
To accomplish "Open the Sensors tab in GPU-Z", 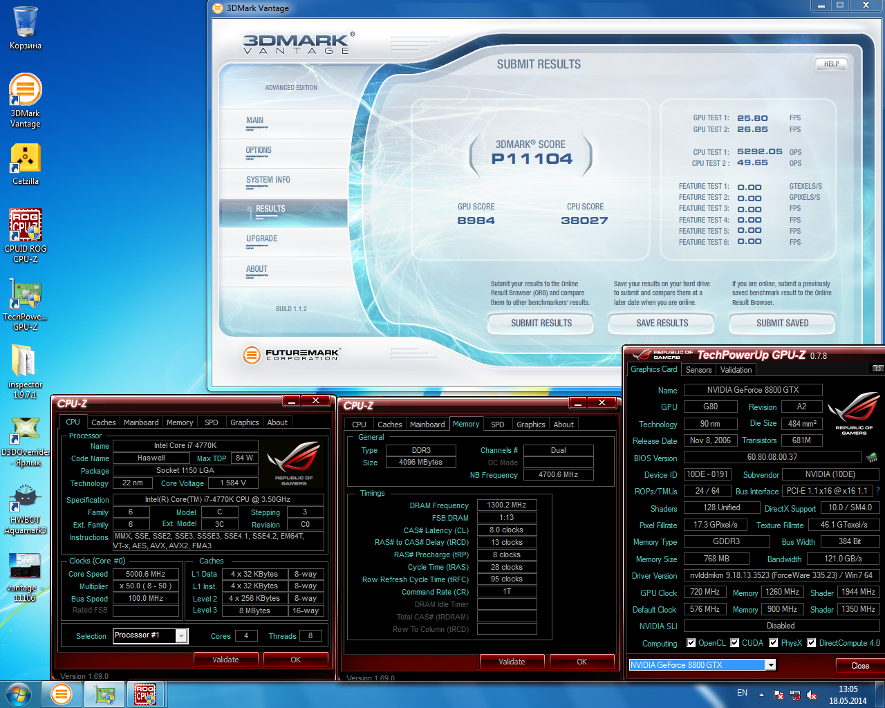I will pyautogui.click(x=698, y=370).
